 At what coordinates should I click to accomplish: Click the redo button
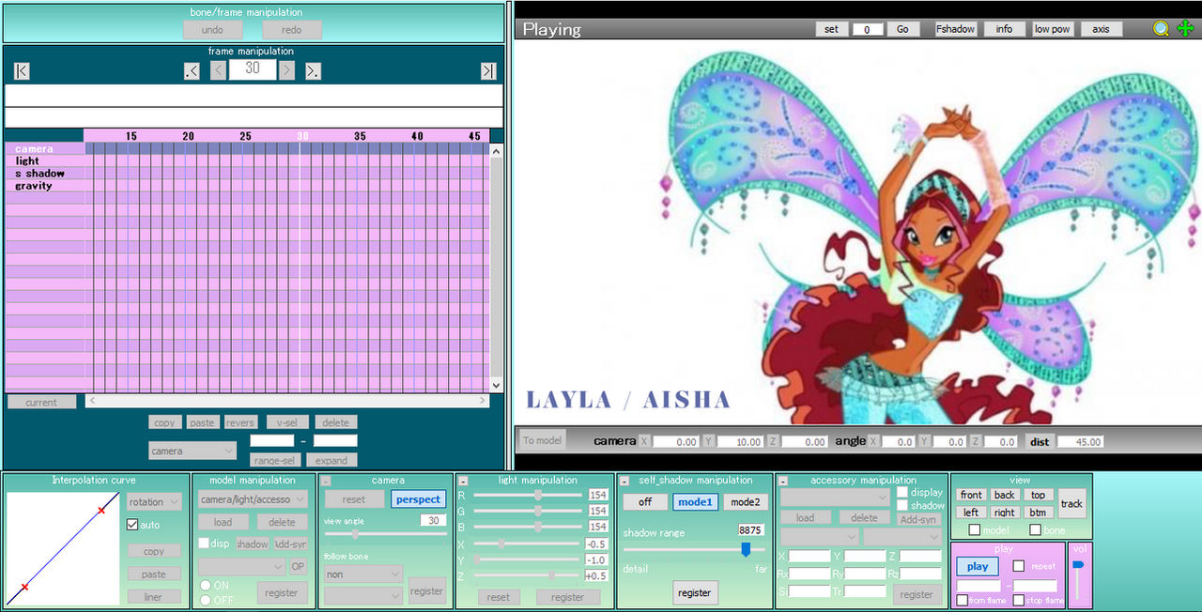[x=291, y=30]
